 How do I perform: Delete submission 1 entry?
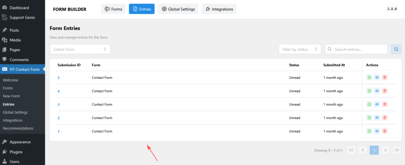[x=384, y=131]
